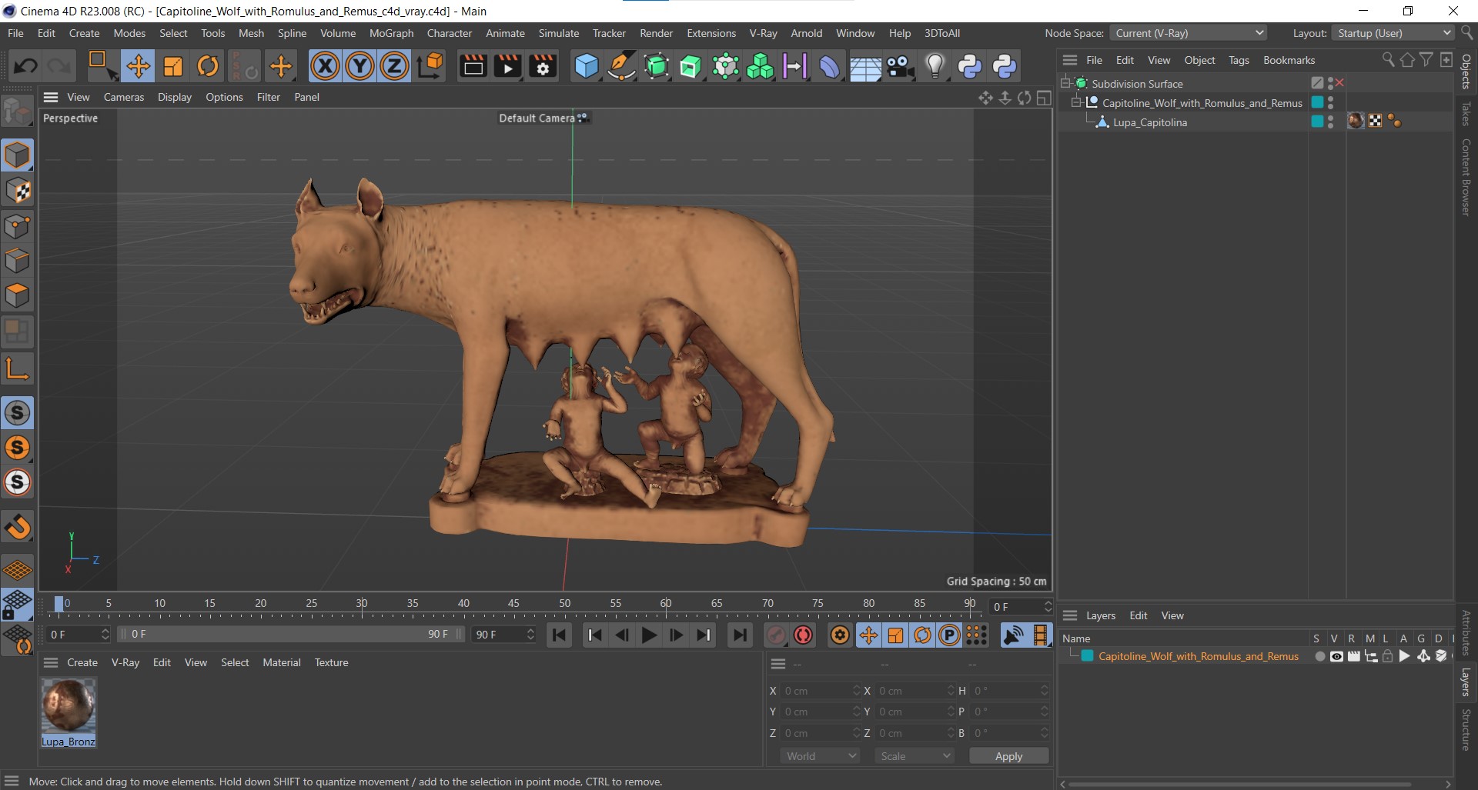
Task: Open the MoGraph menu
Action: tap(391, 33)
